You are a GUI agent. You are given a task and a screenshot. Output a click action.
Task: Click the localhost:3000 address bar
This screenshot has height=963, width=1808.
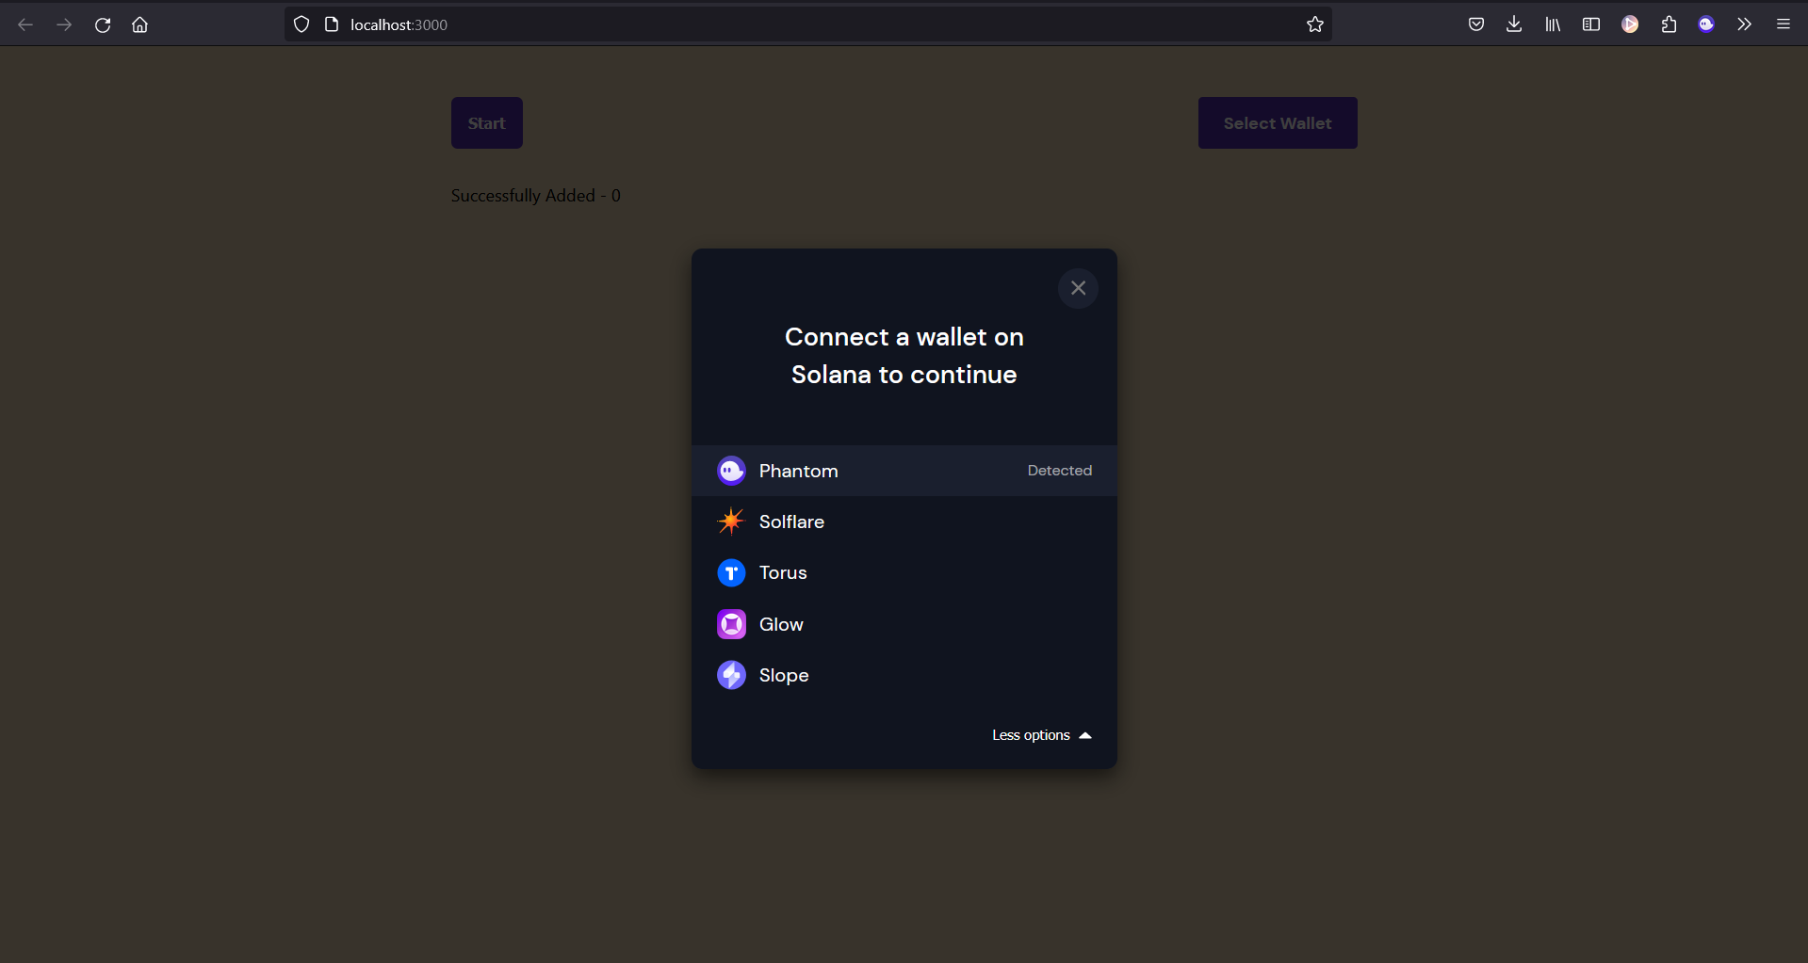(807, 24)
